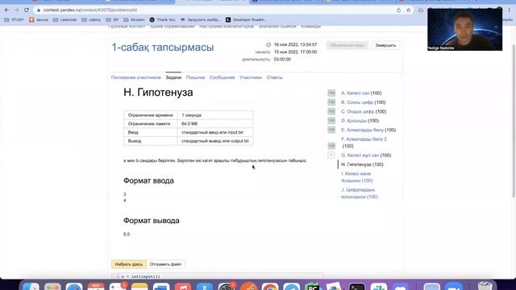
Task: Open the Akvelon bookmarks folder
Action: (x=135, y=19)
